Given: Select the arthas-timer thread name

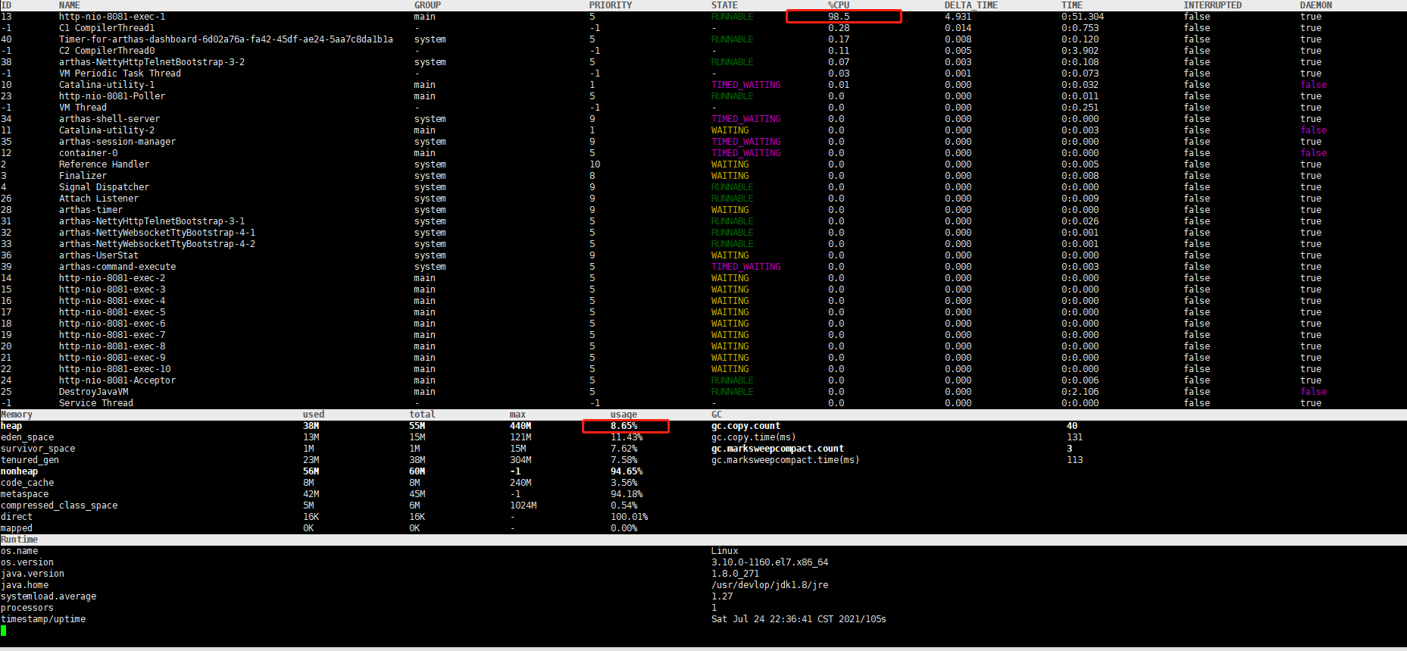Looking at the screenshot, I should 91,210.
